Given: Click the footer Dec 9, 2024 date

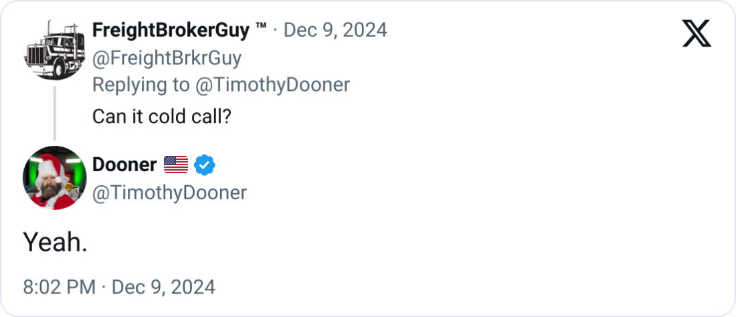Looking at the screenshot, I should (163, 288).
